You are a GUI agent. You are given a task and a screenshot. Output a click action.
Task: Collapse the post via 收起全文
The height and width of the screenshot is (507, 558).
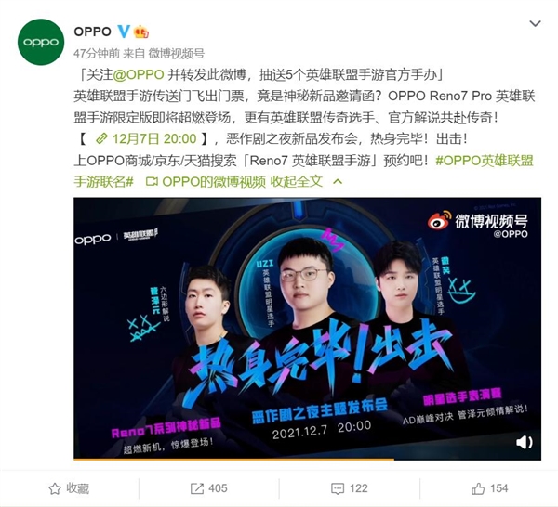[x=296, y=182]
